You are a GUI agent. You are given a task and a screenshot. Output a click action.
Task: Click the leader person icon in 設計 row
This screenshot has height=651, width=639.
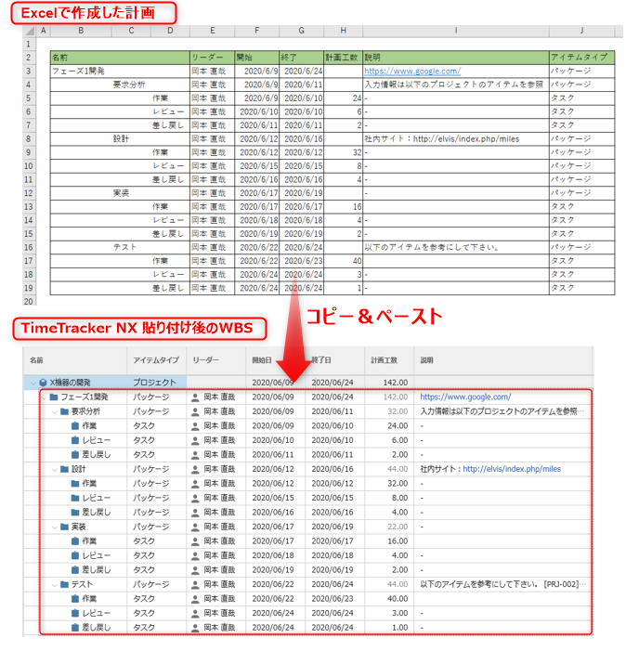coord(195,470)
